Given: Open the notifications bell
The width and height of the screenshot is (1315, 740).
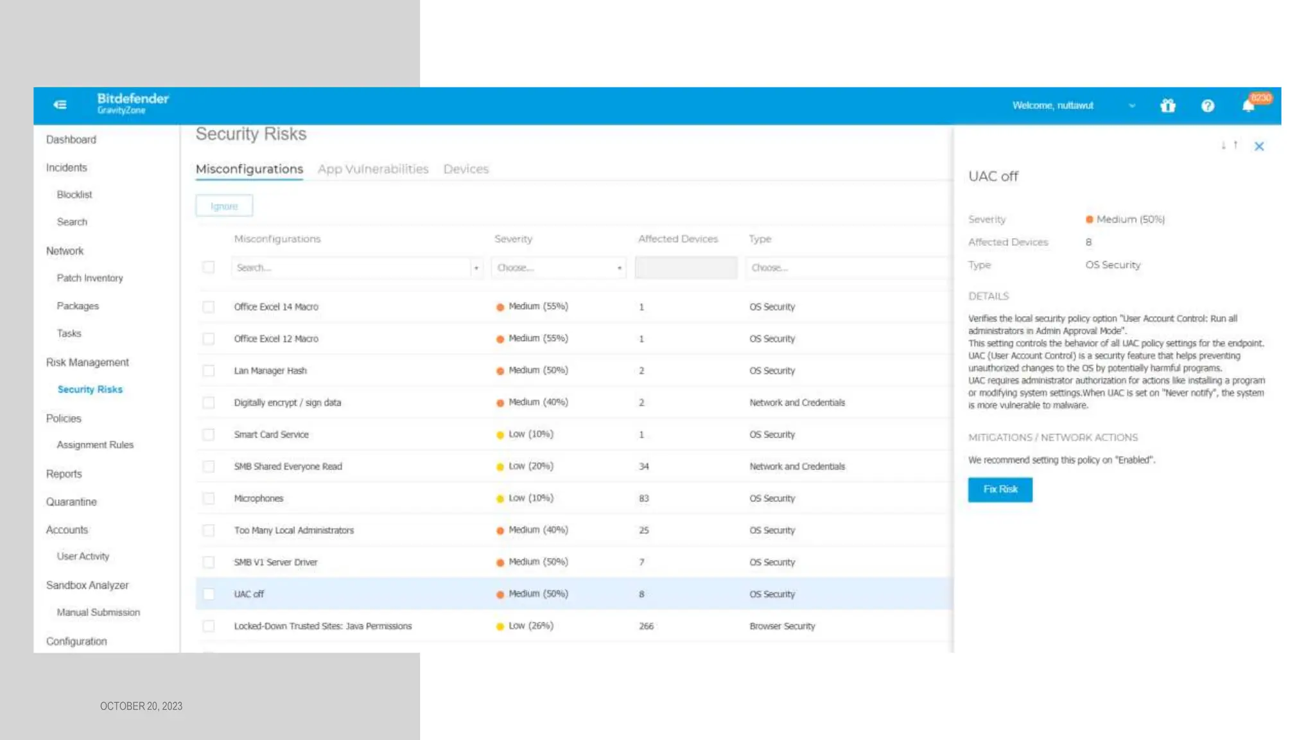Looking at the screenshot, I should pyautogui.click(x=1248, y=105).
